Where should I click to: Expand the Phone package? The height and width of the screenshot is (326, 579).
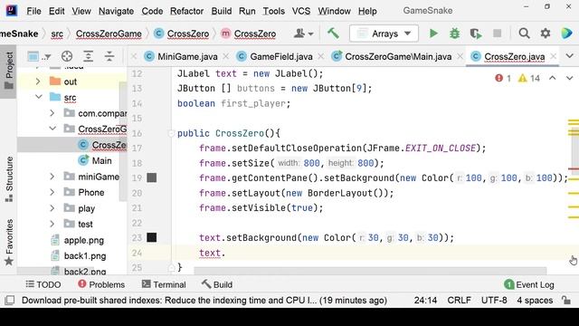tap(52, 192)
